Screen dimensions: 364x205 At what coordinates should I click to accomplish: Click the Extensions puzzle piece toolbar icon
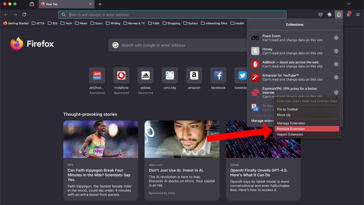(339, 14)
